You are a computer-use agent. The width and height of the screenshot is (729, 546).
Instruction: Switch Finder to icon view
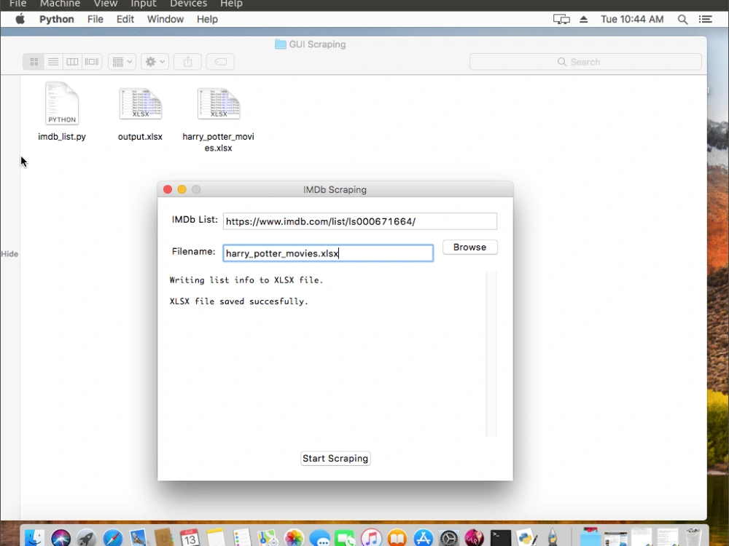(x=34, y=62)
